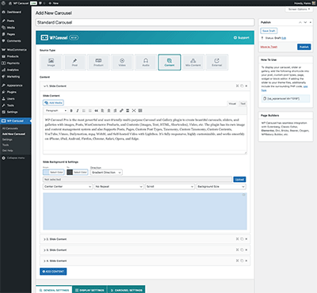Click the Move to Trash link

pos(269,47)
